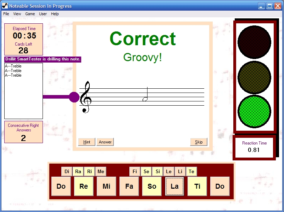Click the yellow traffic light

pos(254,77)
